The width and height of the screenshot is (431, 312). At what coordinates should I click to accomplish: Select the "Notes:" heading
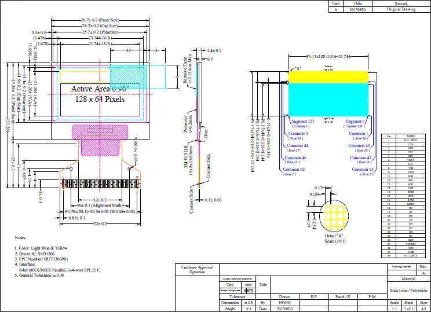(20, 237)
